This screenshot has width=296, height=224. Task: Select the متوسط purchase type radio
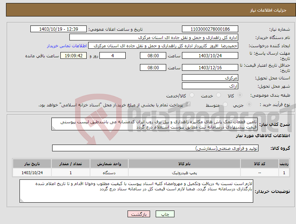click(225, 105)
